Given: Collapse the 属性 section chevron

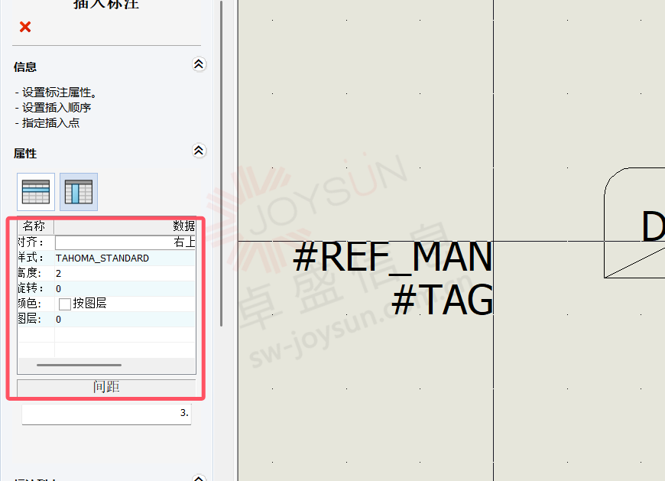Looking at the screenshot, I should [x=199, y=151].
